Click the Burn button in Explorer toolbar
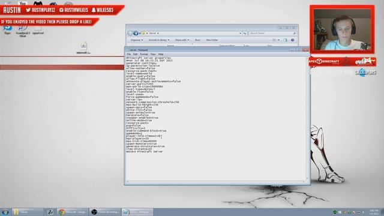The image size is (384, 216). 197,40
